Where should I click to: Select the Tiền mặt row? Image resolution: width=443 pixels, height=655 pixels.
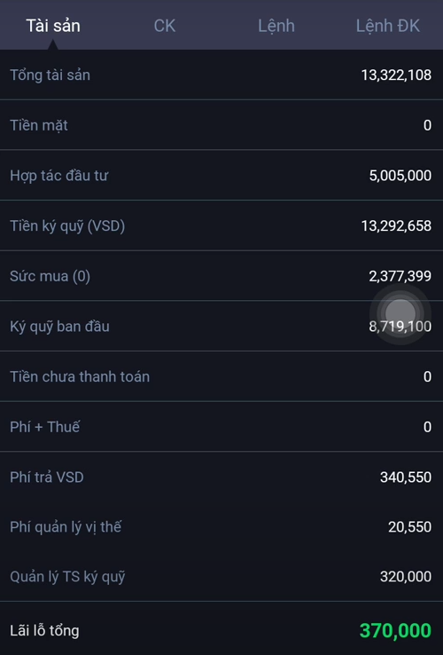(x=221, y=125)
